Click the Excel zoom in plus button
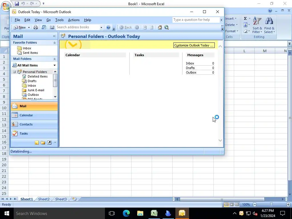Viewport: 292px width, 219px height. tap(288, 204)
